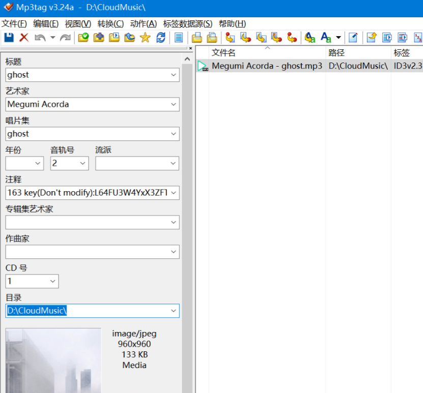Convert Filename to Filename icon
The image size is (423, 393).
point(261,38)
